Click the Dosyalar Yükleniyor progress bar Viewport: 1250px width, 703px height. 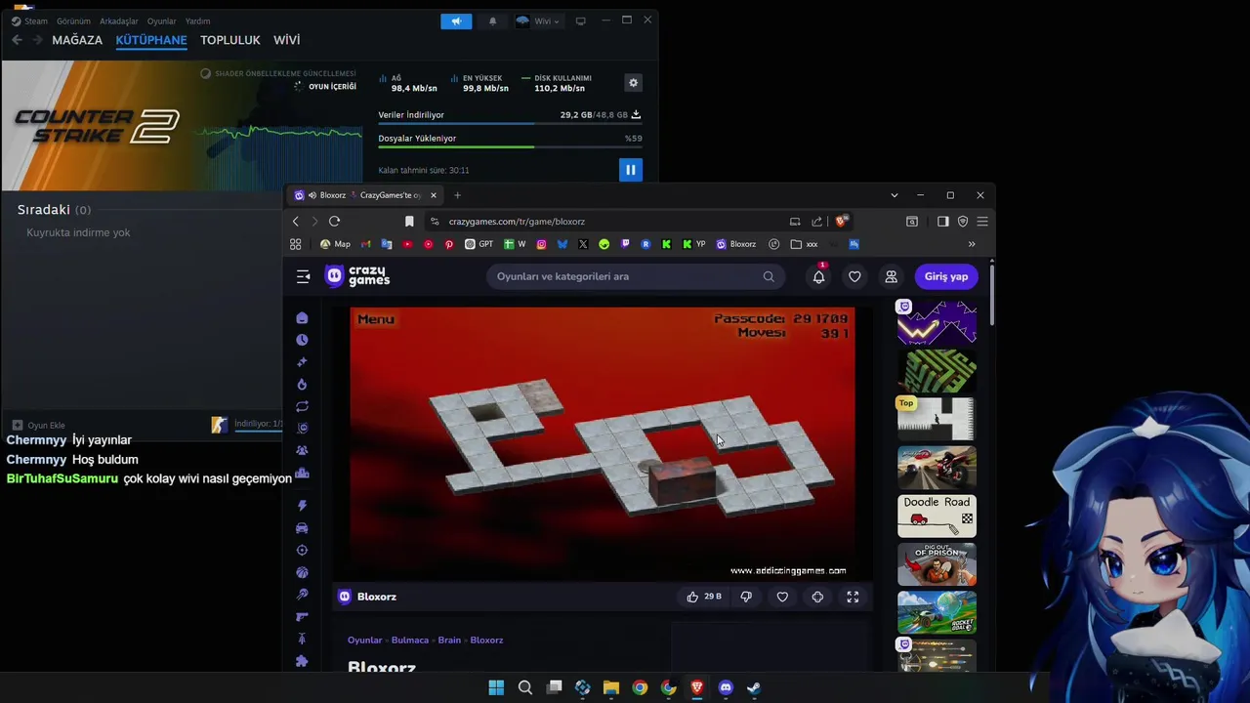[x=510, y=147]
